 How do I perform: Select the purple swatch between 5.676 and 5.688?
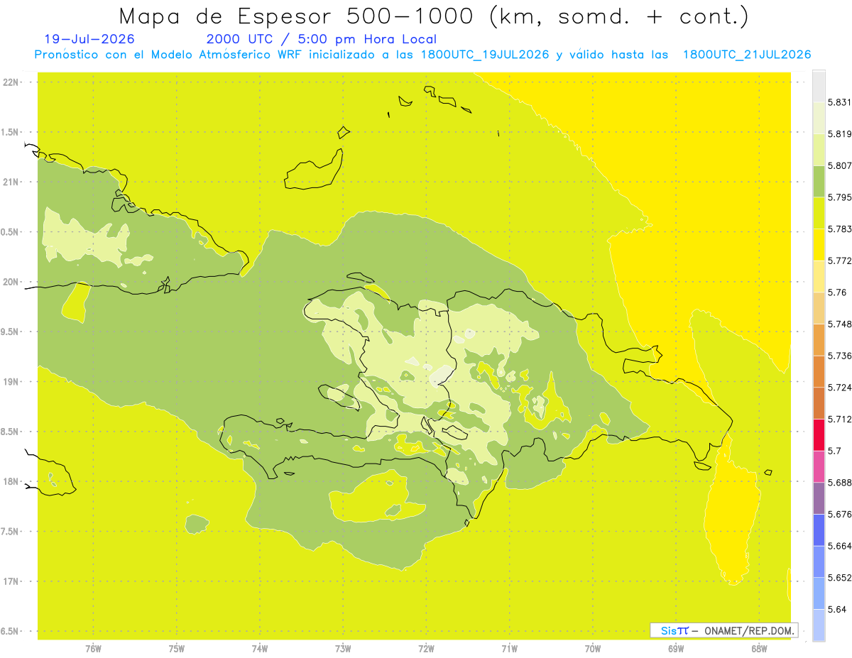[x=819, y=498]
